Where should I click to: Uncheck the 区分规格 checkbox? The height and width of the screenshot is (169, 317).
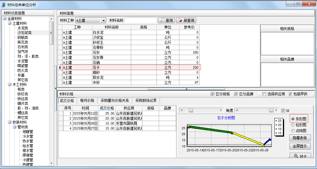212,94
